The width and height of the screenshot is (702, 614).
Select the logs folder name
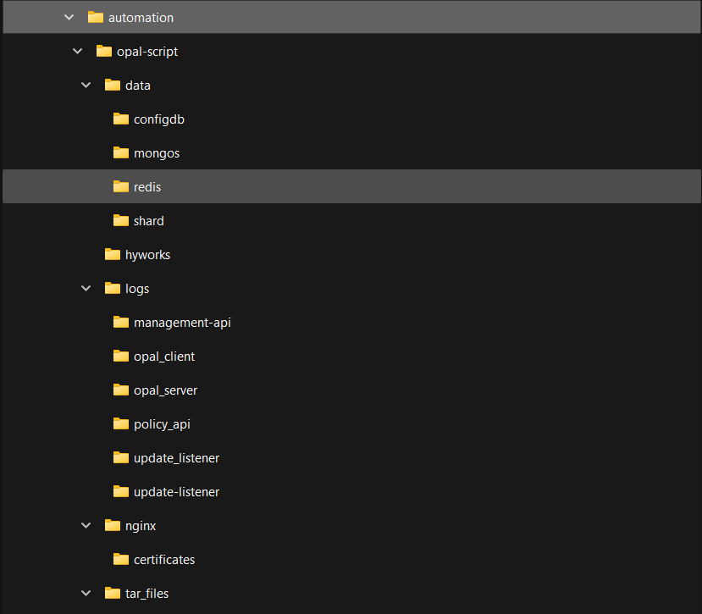(137, 290)
